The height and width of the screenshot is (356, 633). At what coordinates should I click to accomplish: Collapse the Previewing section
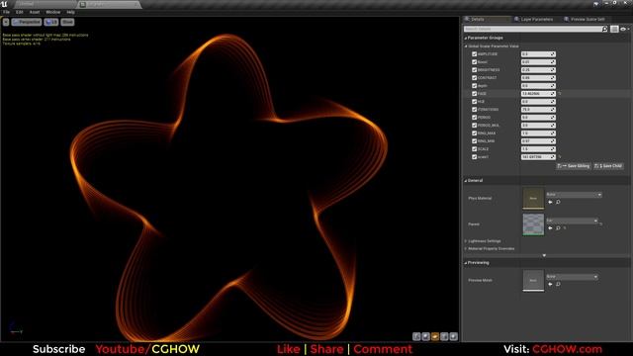coord(466,263)
